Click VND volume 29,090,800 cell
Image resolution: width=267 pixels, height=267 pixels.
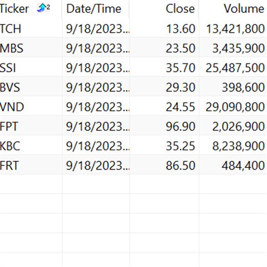coord(235,107)
